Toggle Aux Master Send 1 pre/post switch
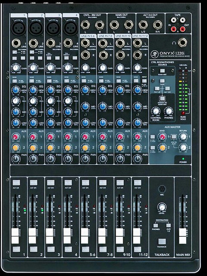 (x=153, y=137)
